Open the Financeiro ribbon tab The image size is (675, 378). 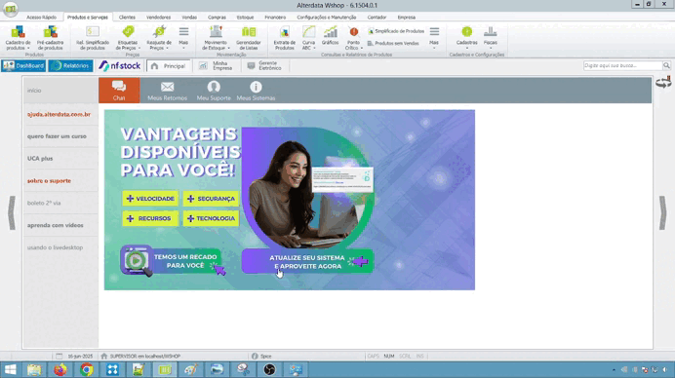(x=275, y=18)
